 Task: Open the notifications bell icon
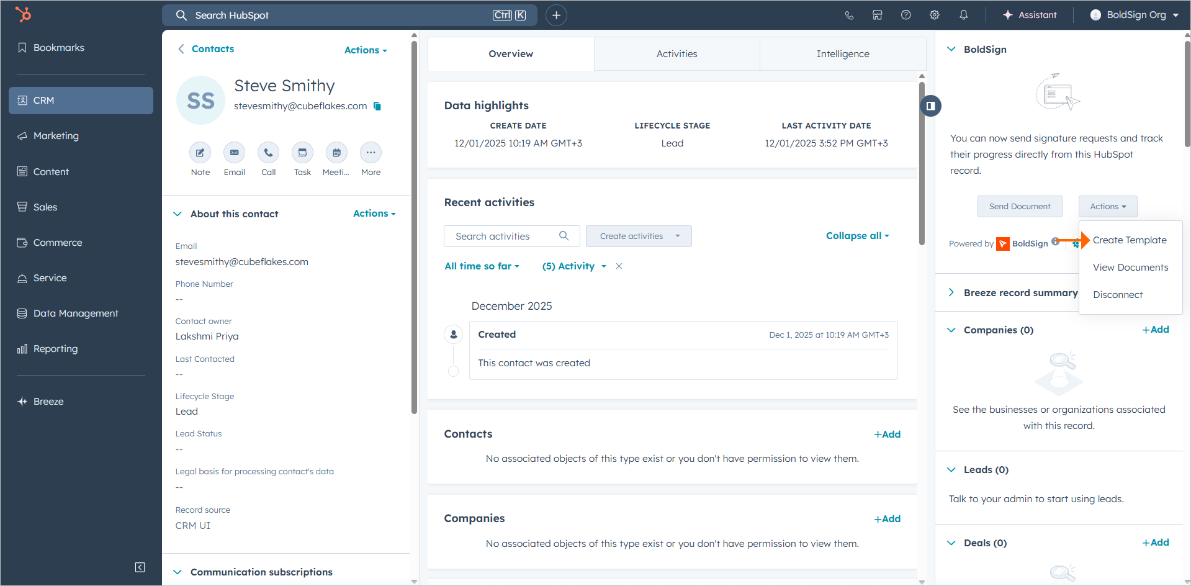coord(963,15)
